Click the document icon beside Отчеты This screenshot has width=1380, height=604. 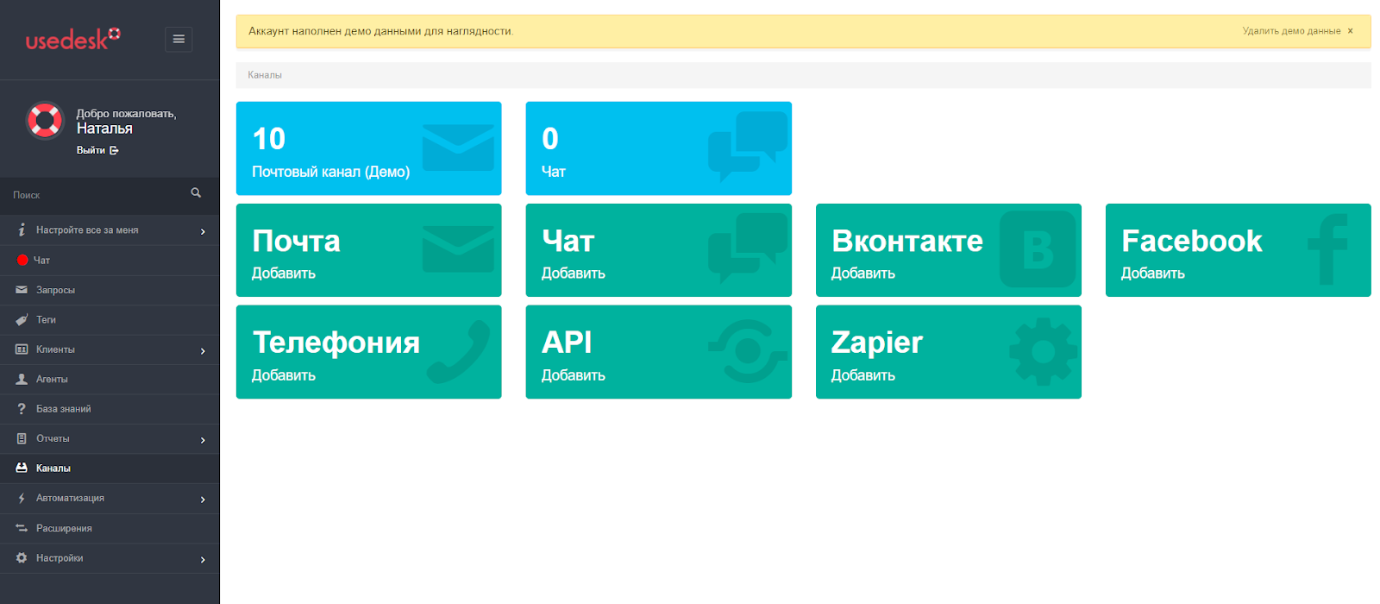click(22, 438)
